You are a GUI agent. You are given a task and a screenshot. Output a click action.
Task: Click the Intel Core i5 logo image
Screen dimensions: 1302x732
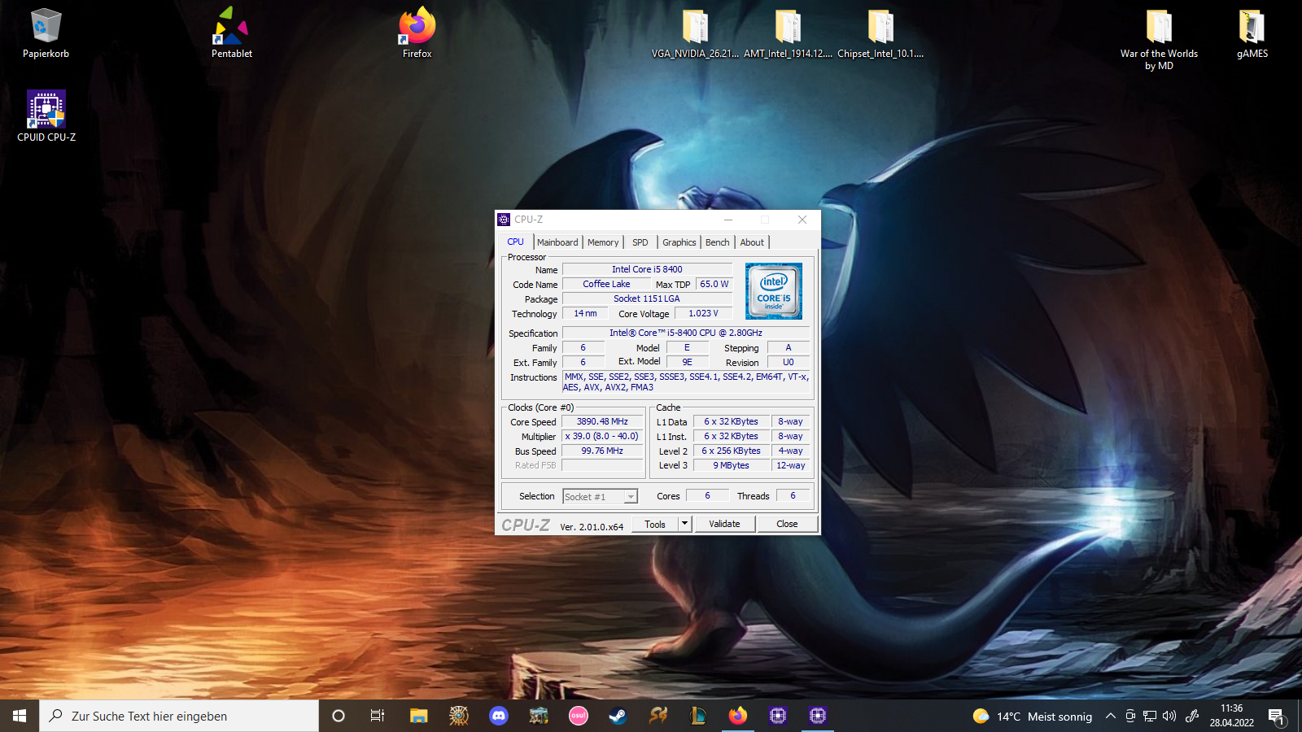[x=774, y=291]
